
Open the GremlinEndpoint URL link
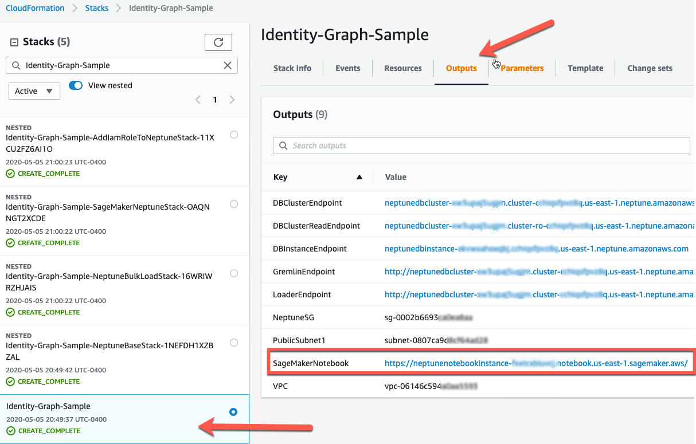coord(539,272)
